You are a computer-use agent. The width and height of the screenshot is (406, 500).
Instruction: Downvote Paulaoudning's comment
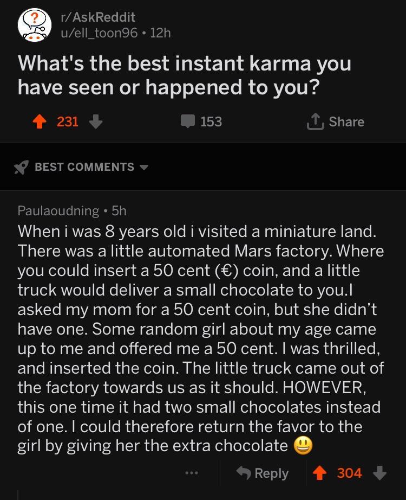(379, 473)
